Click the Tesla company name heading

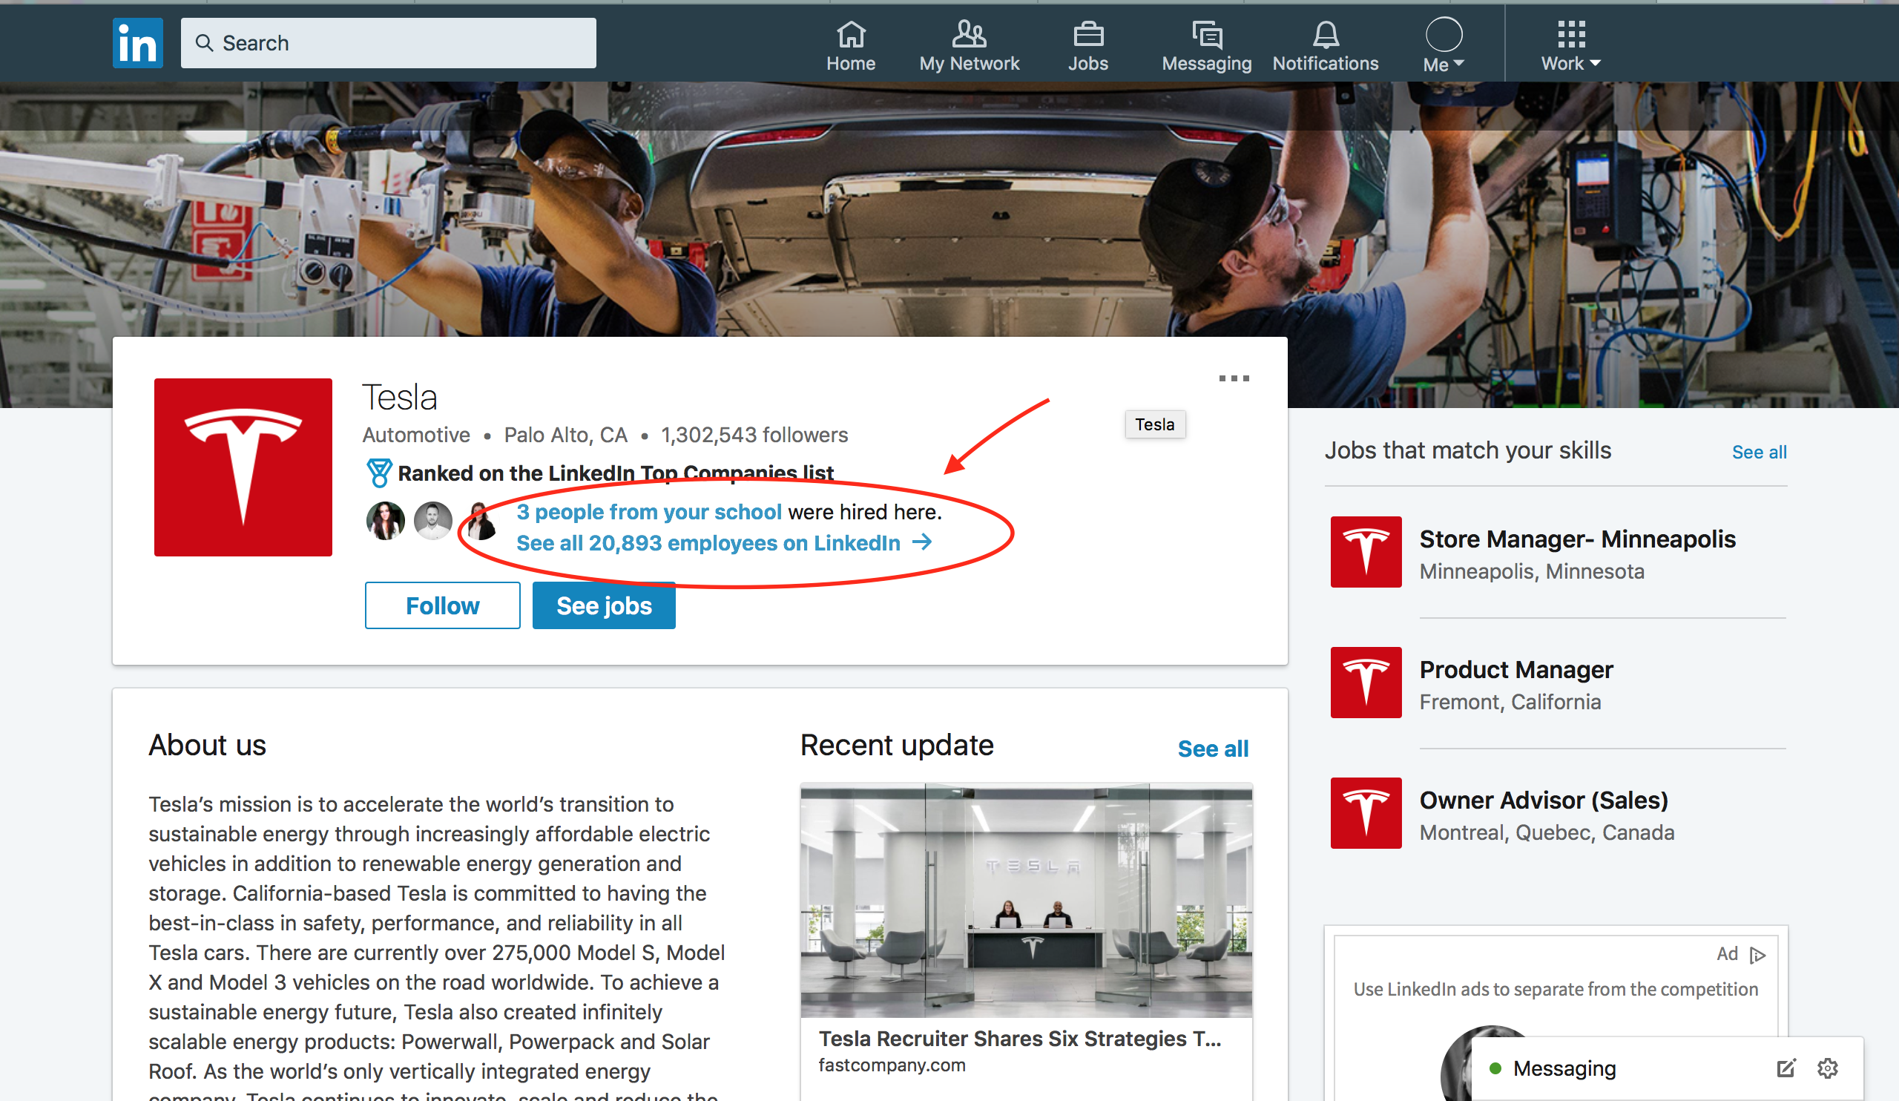pos(399,397)
